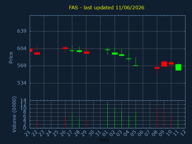The width and height of the screenshot is (192, 144).
Task: Select the day label 05 on the x-axis
Action: pos(133,133)
